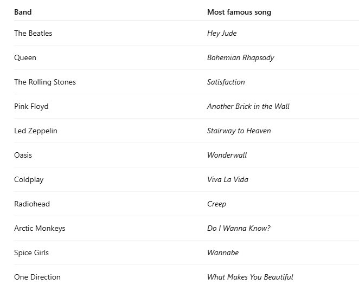Select the Queen band cell
Screen dimensions: 359x298
pos(25,57)
